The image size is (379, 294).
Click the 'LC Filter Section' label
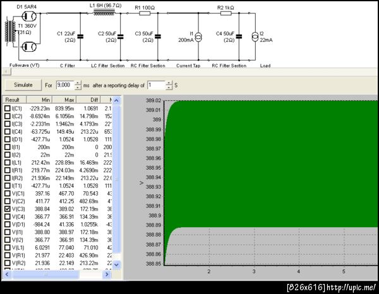tap(108, 66)
